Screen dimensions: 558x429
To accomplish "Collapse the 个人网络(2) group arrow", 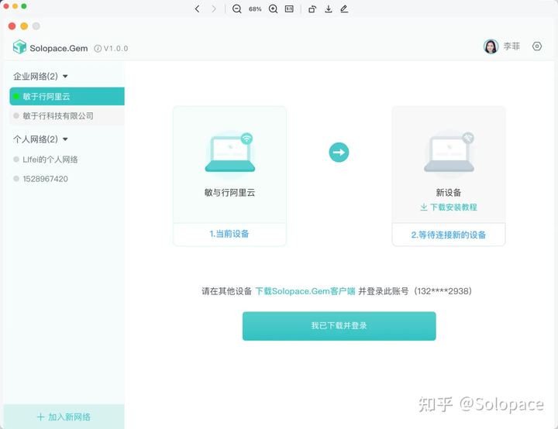I will 65,139.
